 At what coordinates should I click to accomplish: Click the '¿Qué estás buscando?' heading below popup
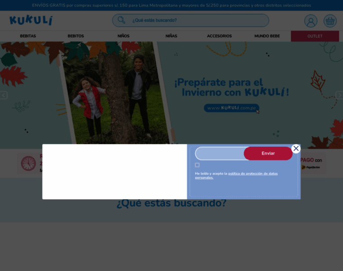click(171, 203)
